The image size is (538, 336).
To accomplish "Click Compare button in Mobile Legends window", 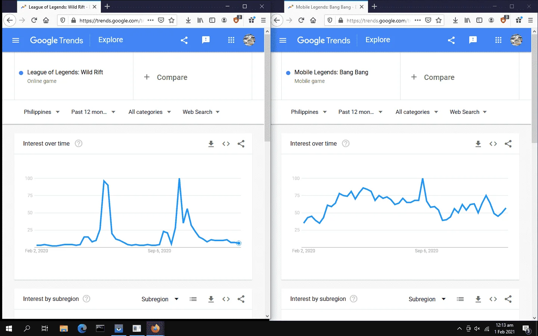I will 433,77.
